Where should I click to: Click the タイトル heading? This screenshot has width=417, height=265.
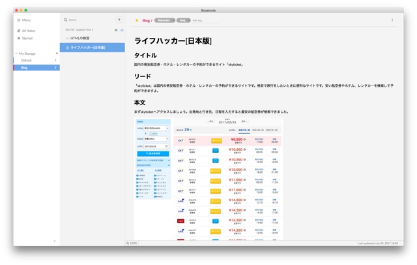[x=145, y=55]
